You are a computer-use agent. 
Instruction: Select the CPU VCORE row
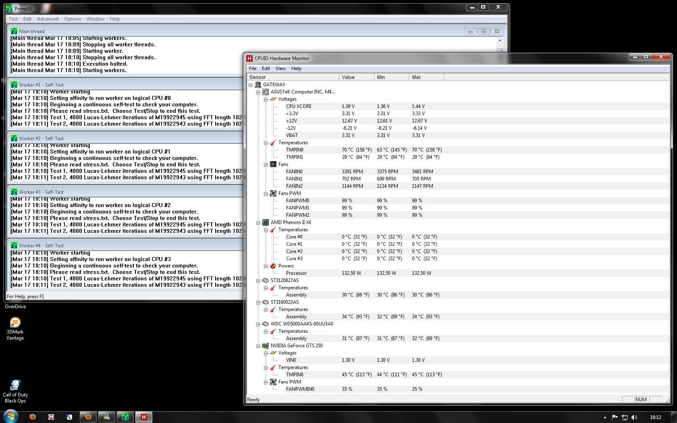tap(458, 106)
